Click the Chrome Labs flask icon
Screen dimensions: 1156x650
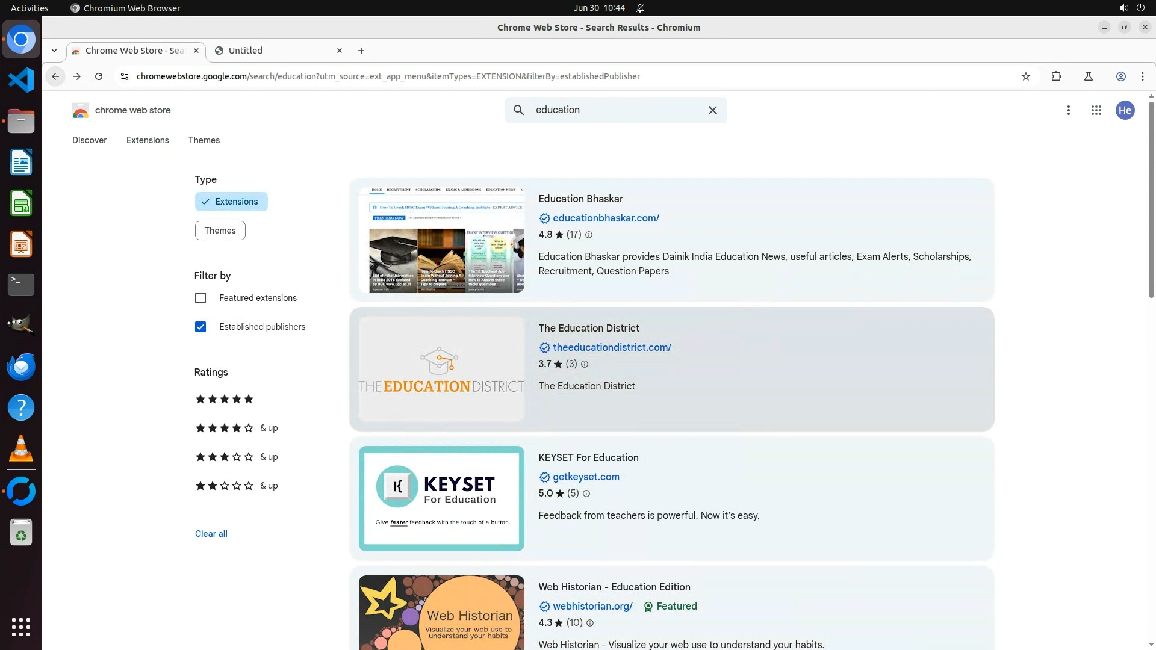coord(1088,76)
